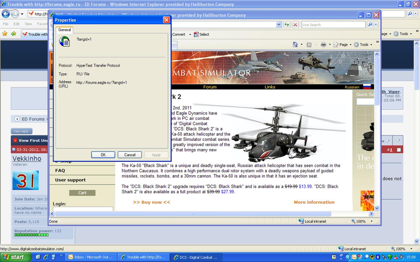Click the Help question mark icon in the taskbar
This screenshot has width=420, height=262.
[x=334, y=257]
